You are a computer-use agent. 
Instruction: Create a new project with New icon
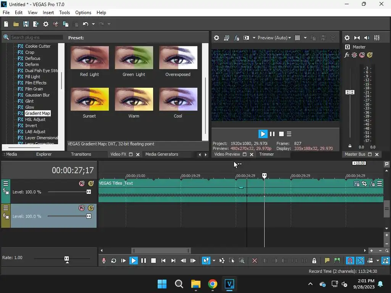point(6,24)
